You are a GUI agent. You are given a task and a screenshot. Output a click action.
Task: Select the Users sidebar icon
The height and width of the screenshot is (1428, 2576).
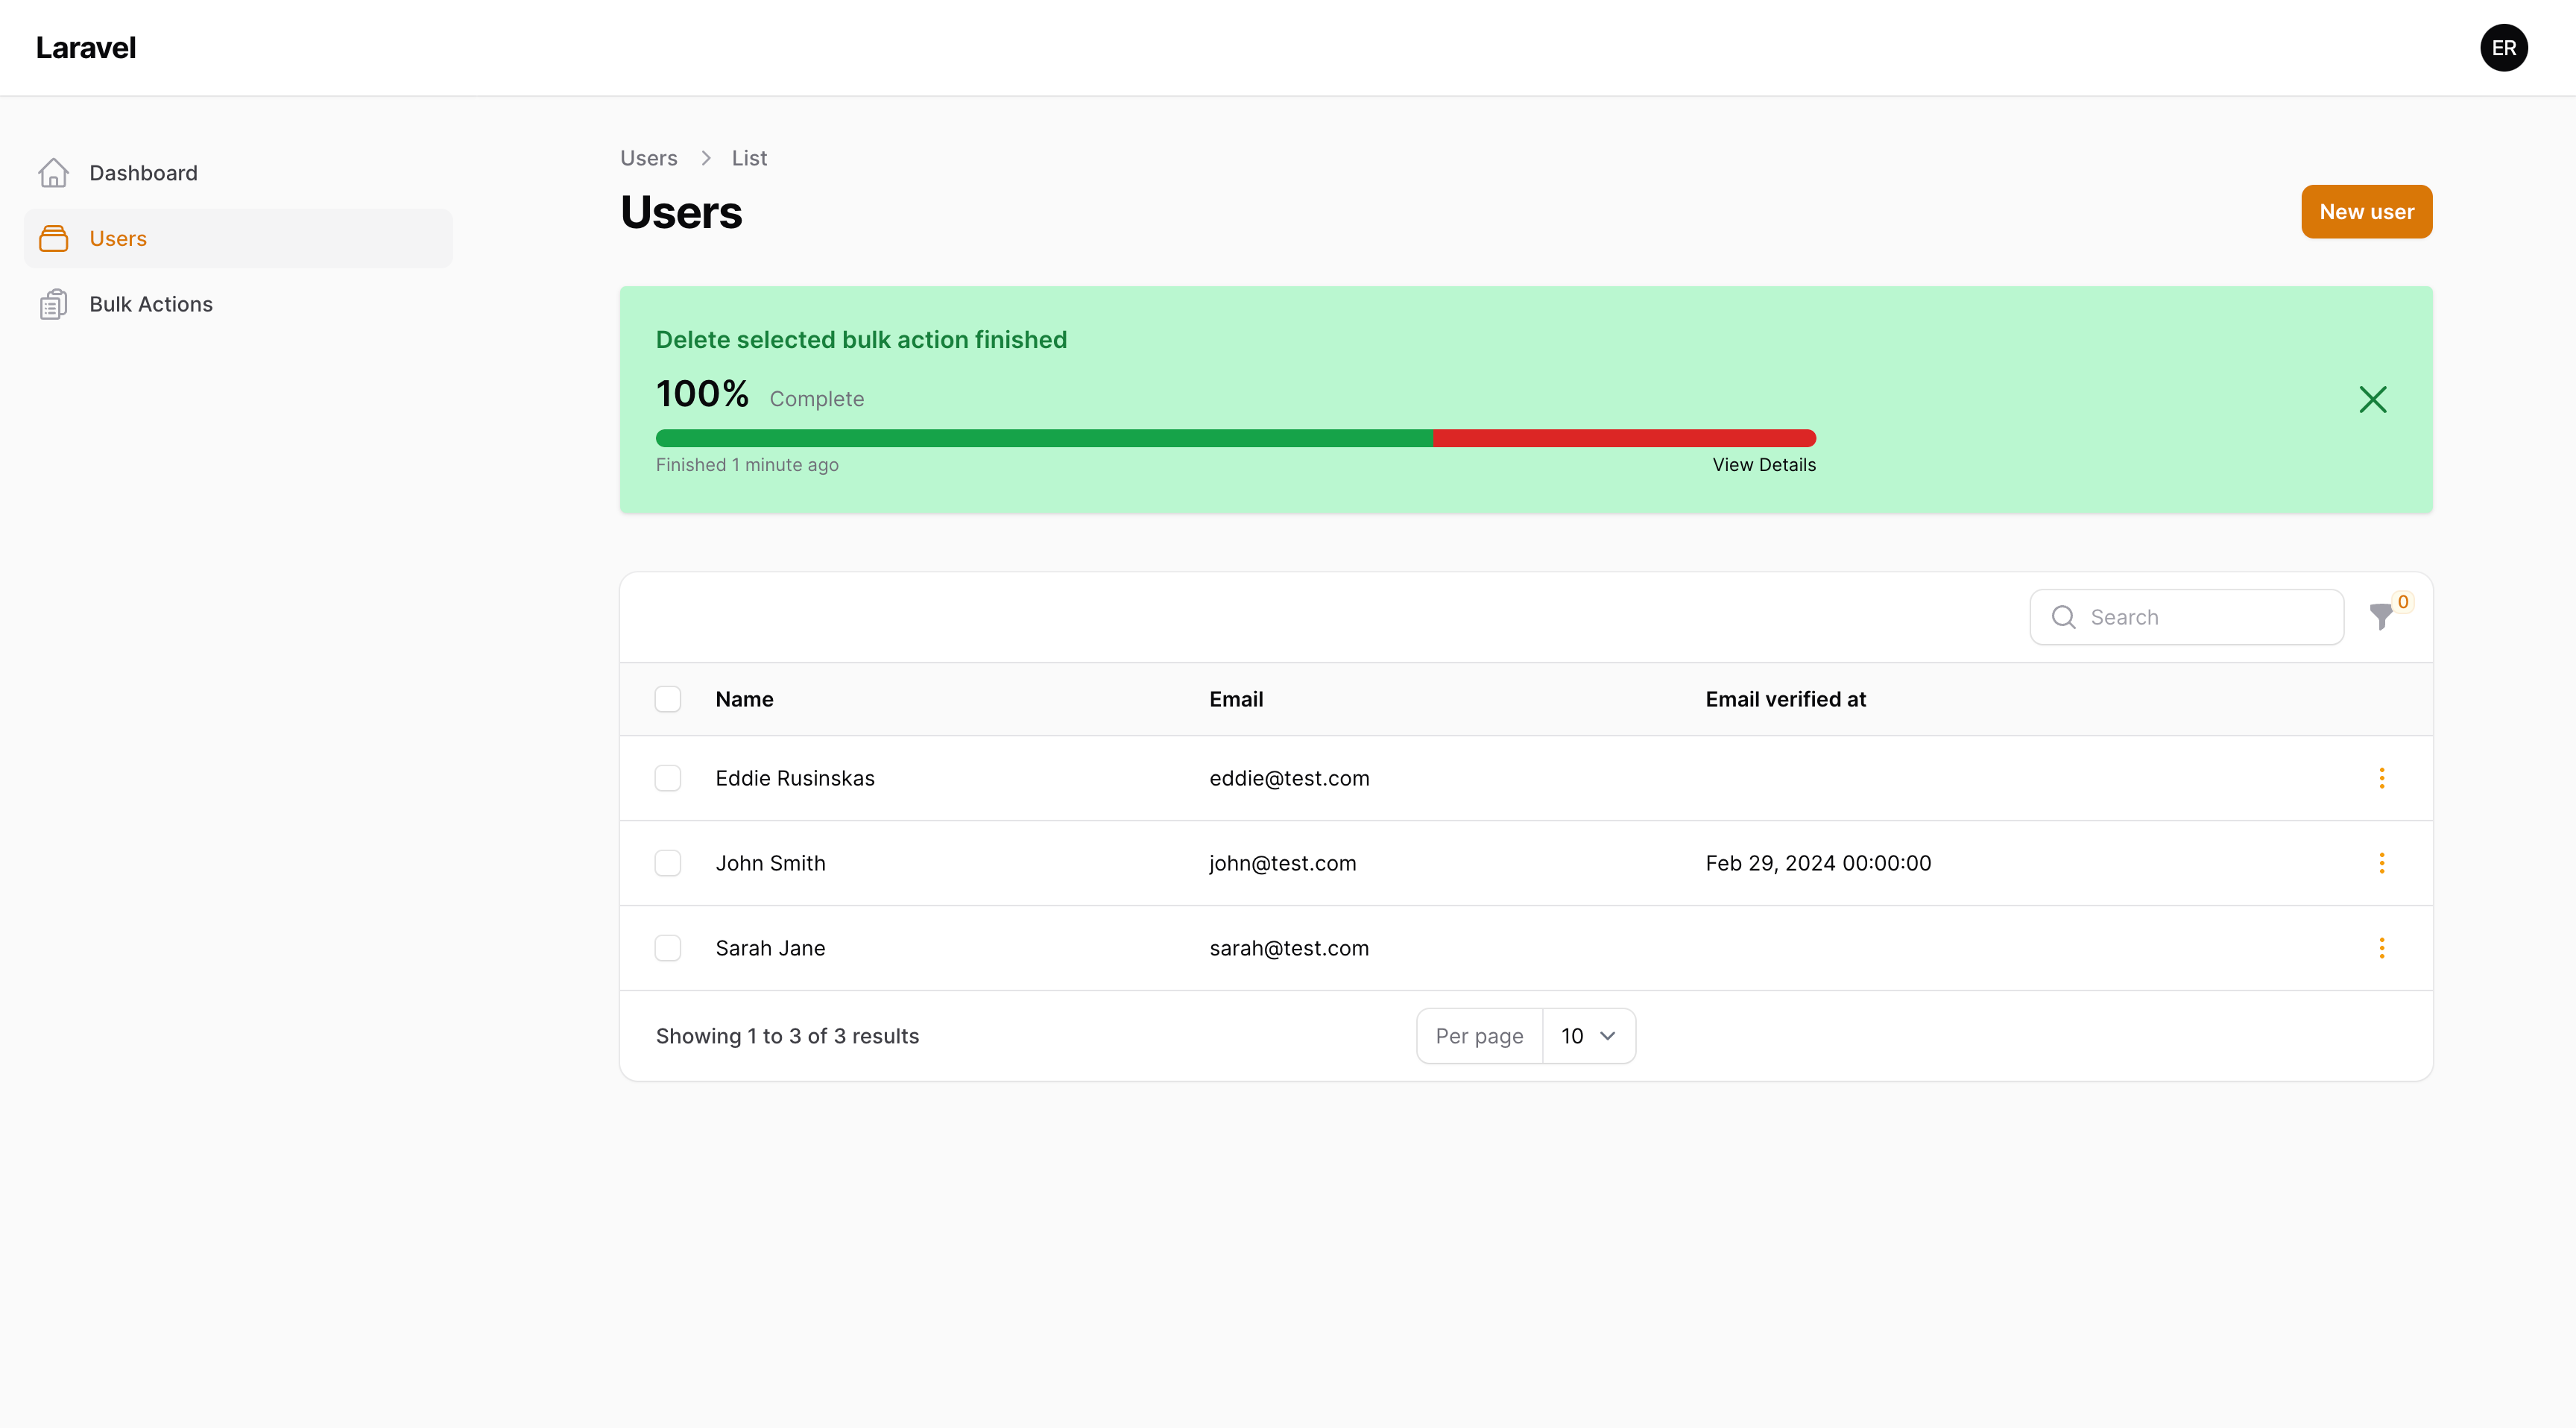pos(54,238)
